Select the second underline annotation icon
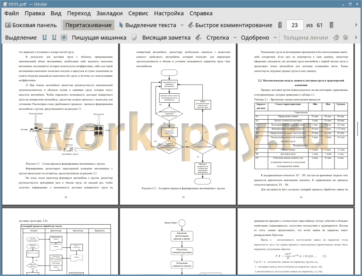Viewport: 362px width, 276px height. (x=54, y=37)
